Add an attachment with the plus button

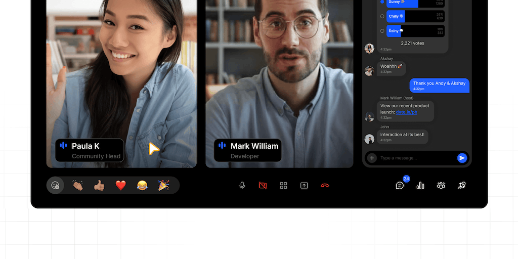click(x=372, y=158)
